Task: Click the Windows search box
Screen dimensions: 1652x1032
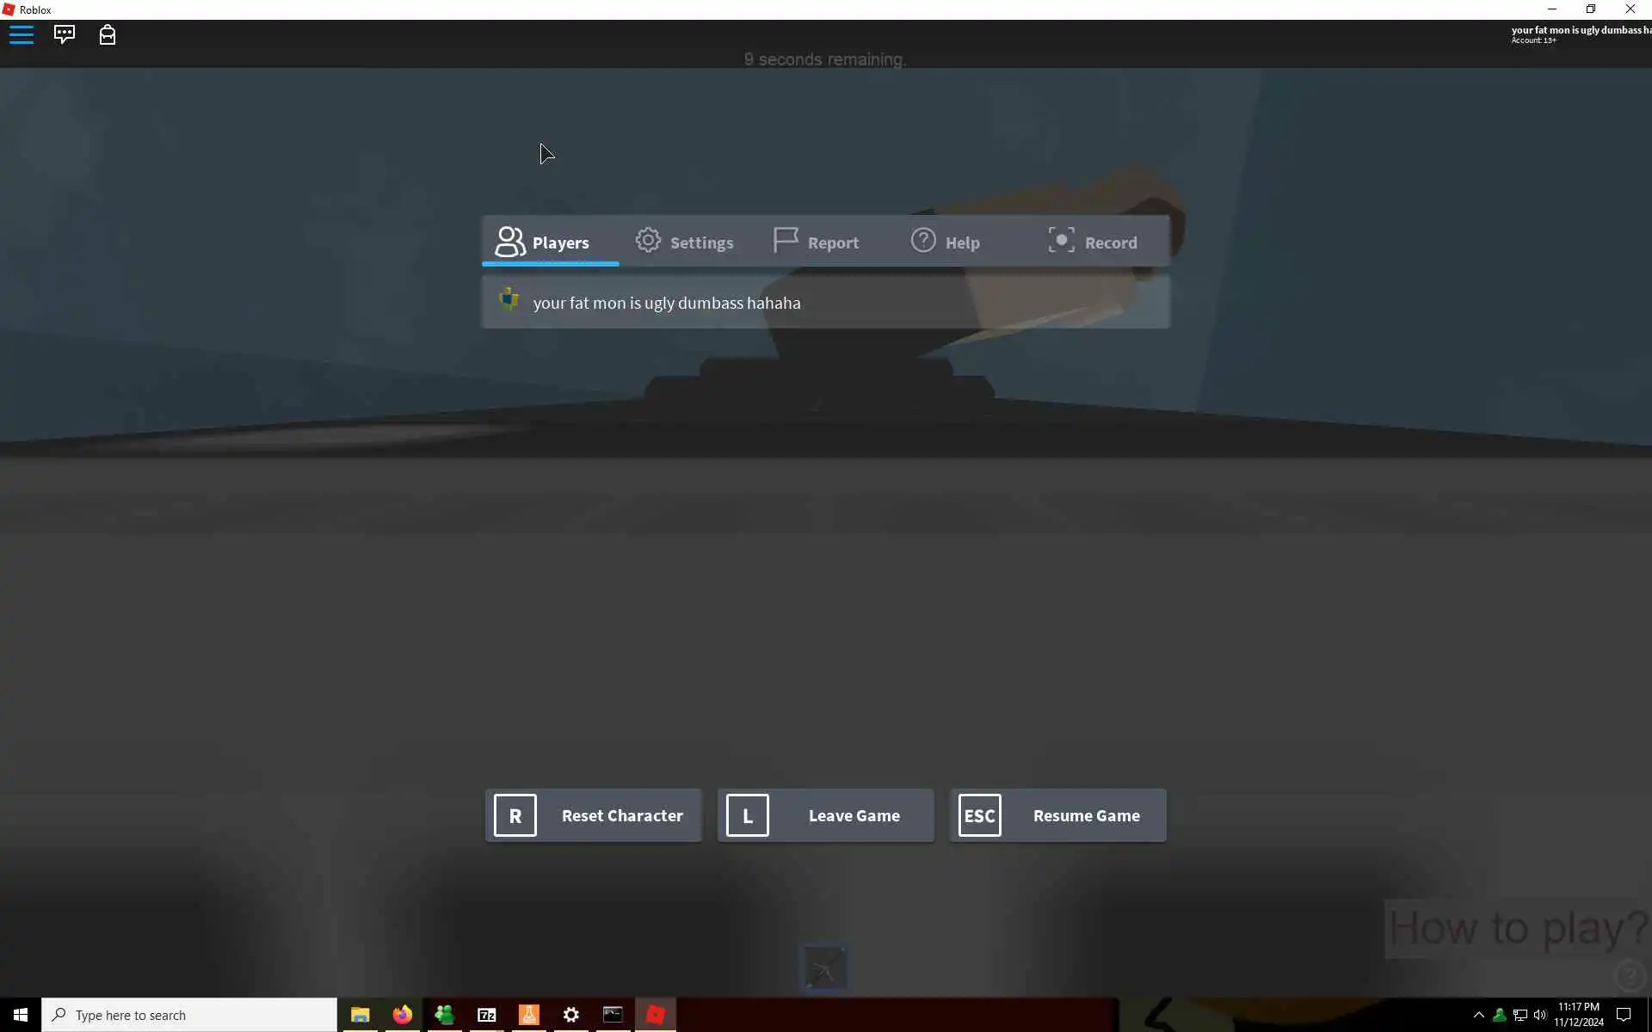Action: (189, 1015)
